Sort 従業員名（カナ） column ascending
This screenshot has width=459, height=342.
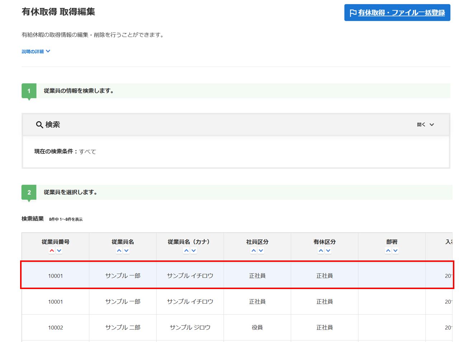click(186, 251)
